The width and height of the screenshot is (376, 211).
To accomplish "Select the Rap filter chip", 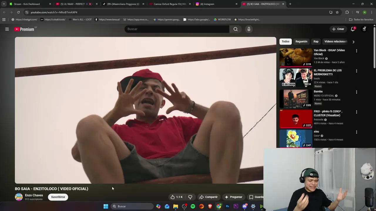I will point(316,42).
